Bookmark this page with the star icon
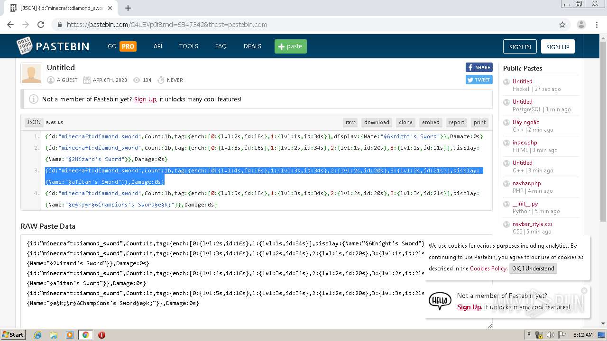Image resolution: width=607 pixels, height=341 pixels. point(562,25)
